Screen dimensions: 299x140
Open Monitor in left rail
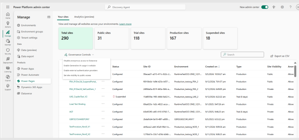8,42
